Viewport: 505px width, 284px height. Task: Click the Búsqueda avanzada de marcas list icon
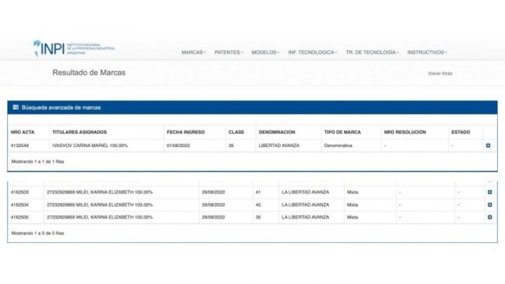[x=15, y=107]
